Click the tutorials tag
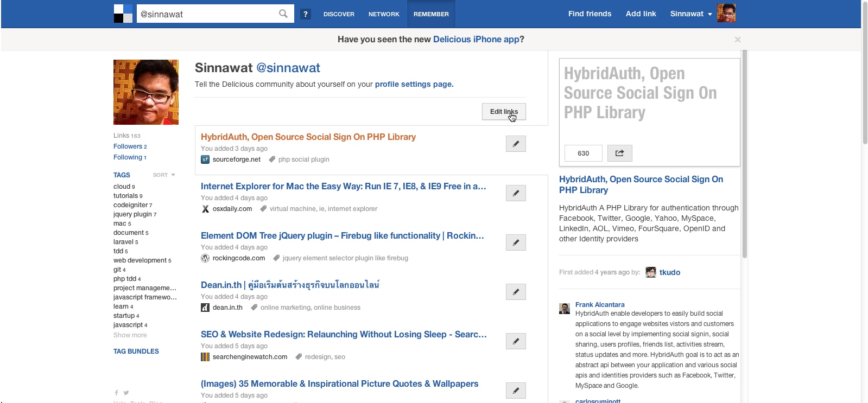Viewport: 868px width, 403px height. (128, 196)
